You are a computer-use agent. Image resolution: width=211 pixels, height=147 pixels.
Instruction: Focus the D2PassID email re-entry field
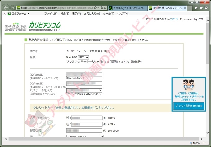[x=84, y=84]
